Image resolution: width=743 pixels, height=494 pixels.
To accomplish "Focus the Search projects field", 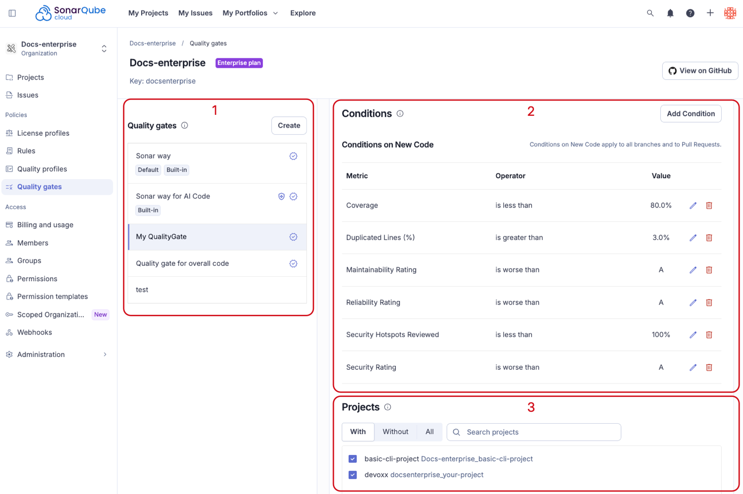I will tap(534, 432).
